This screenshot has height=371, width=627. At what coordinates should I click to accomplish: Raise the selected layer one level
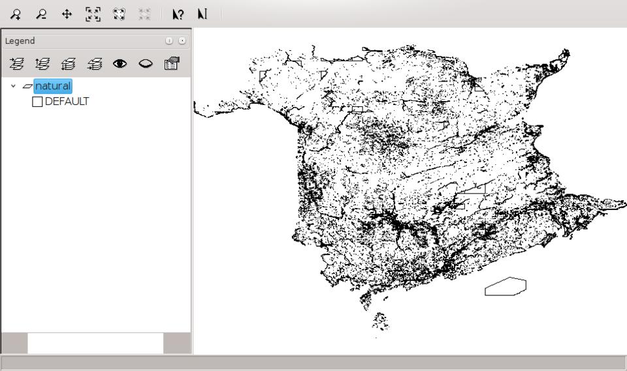[x=42, y=64]
